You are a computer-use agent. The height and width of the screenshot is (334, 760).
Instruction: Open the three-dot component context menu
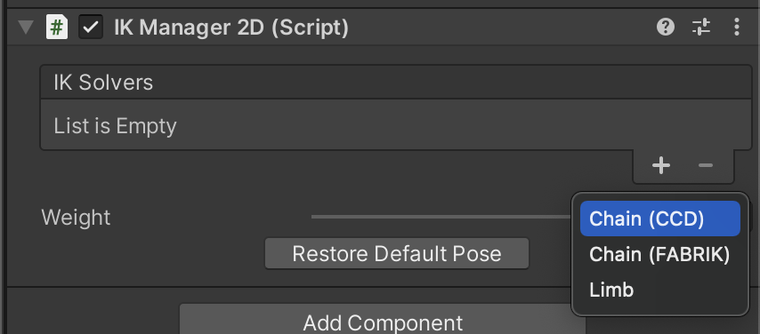point(737,28)
